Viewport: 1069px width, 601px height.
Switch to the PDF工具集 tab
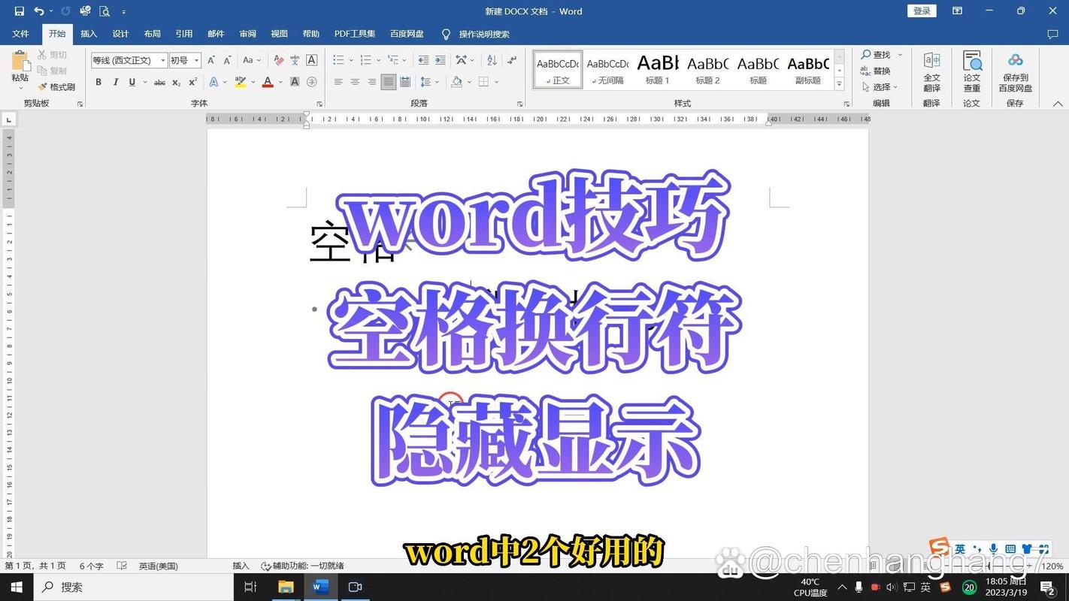(x=355, y=34)
